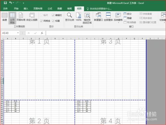Click the Name Box showing AE48
This screenshot has height=125, width=166.
coord(9,33)
